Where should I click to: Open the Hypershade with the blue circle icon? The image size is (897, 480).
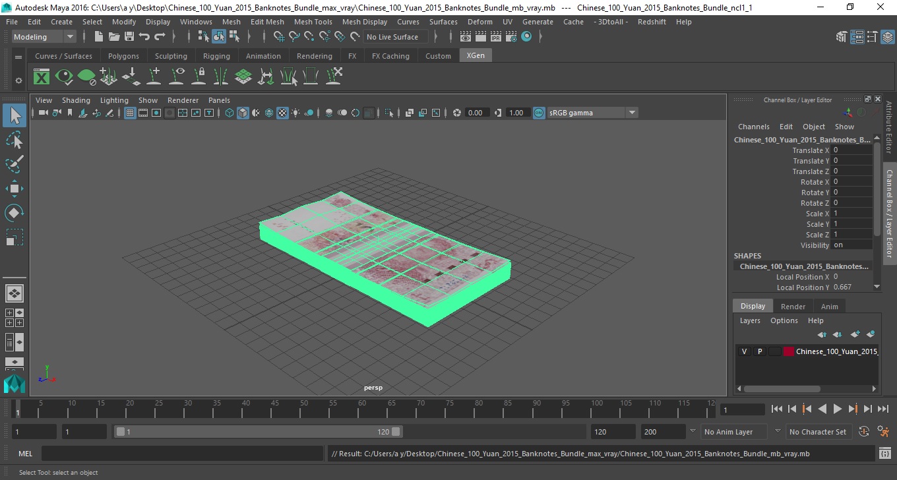pos(526,37)
